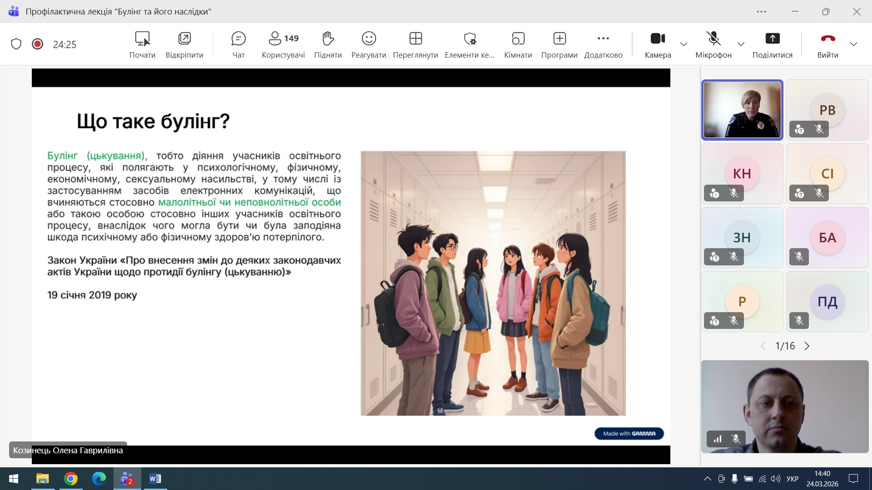Viewport: 872px width, 490px height.
Task: Click the Вийти leave call button
Action: pos(827,39)
